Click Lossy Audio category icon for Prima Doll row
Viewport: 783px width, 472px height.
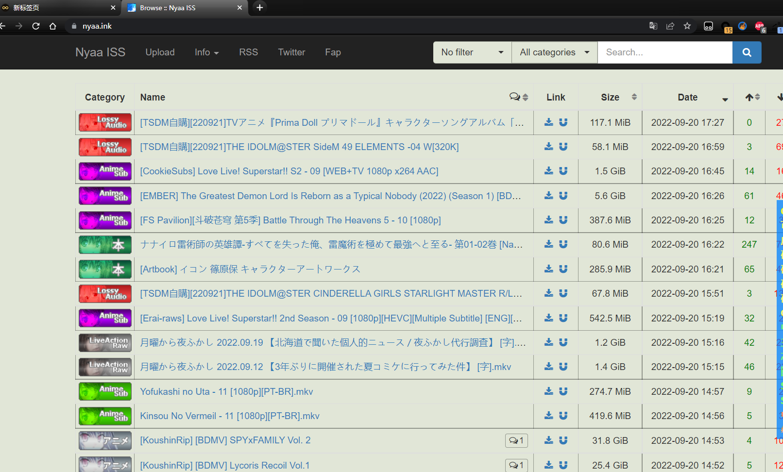(x=105, y=122)
